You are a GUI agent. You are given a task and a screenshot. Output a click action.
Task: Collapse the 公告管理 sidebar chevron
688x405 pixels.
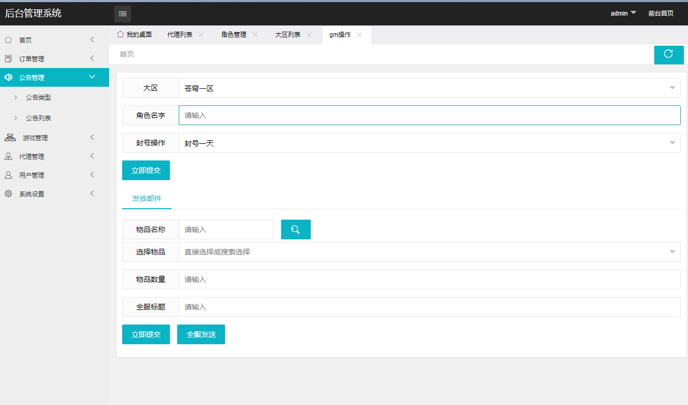click(92, 77)
